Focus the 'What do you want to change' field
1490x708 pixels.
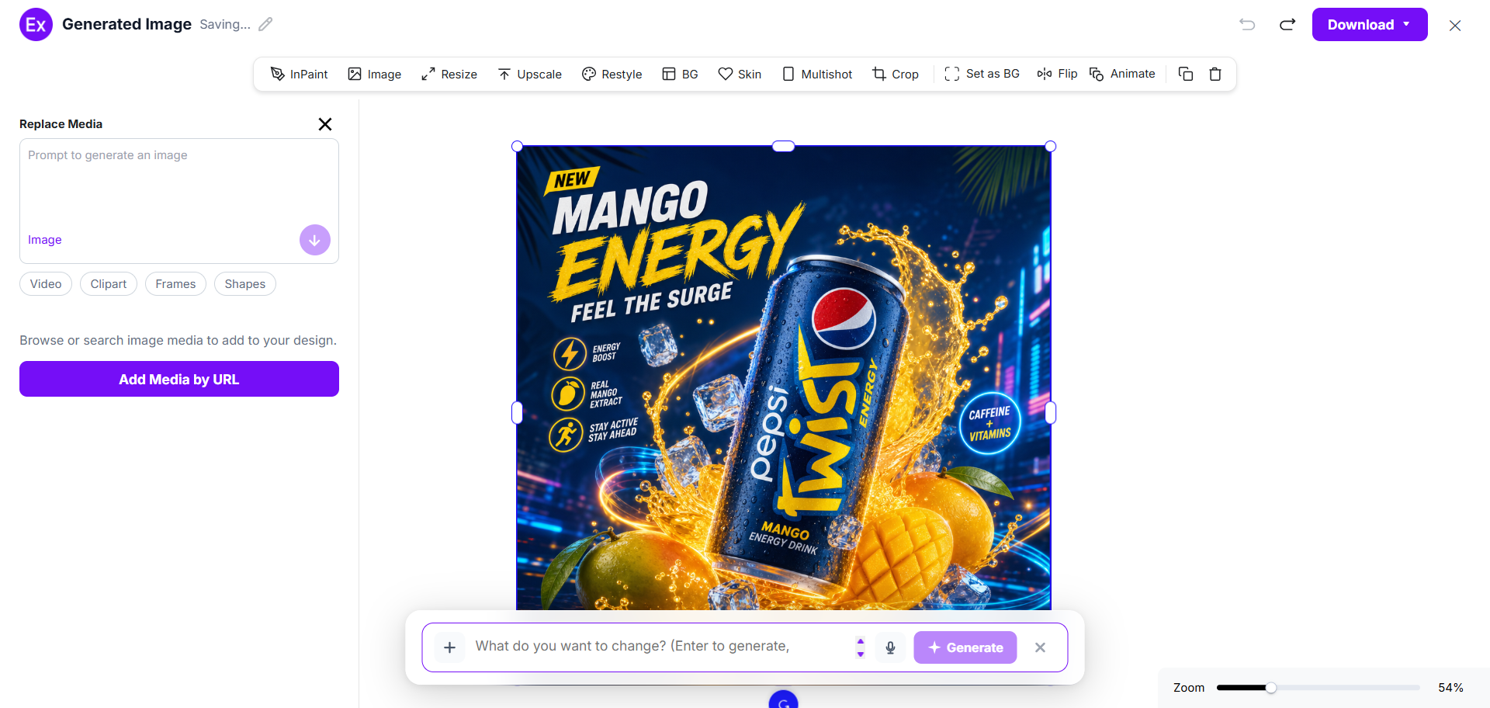tap(660, 647)
